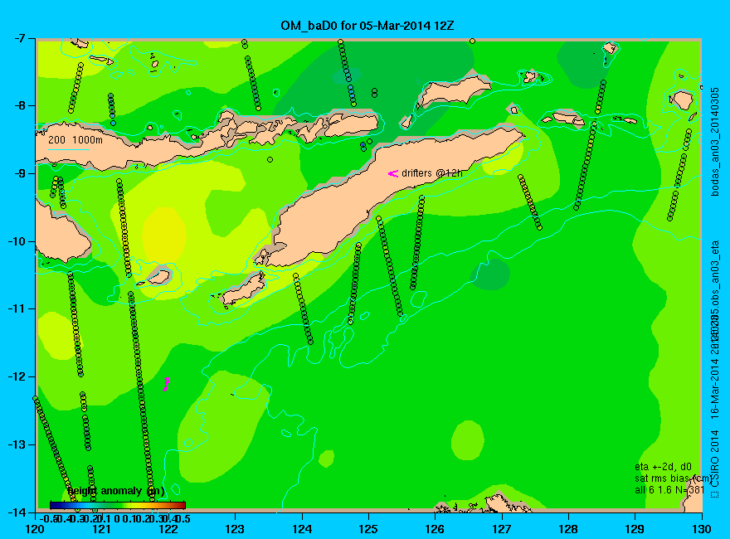The height and width of the screenshot is (539, 730).
Task: Click the 'height anomaly (m)' colorbar title
Action: (x=116, y=491)
